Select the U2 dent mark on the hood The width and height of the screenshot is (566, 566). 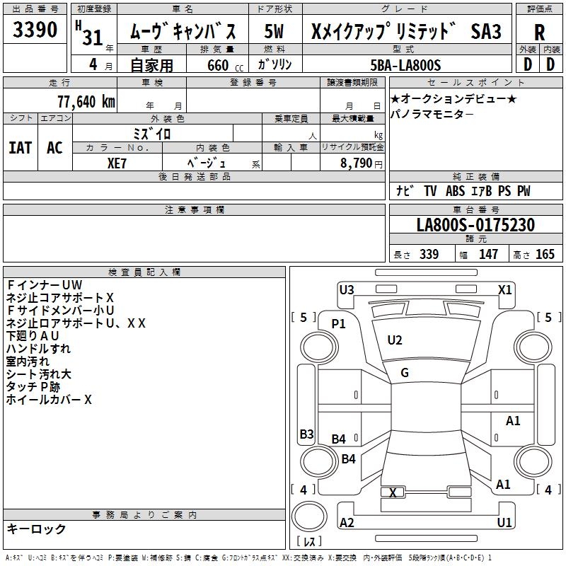[395, 340]
